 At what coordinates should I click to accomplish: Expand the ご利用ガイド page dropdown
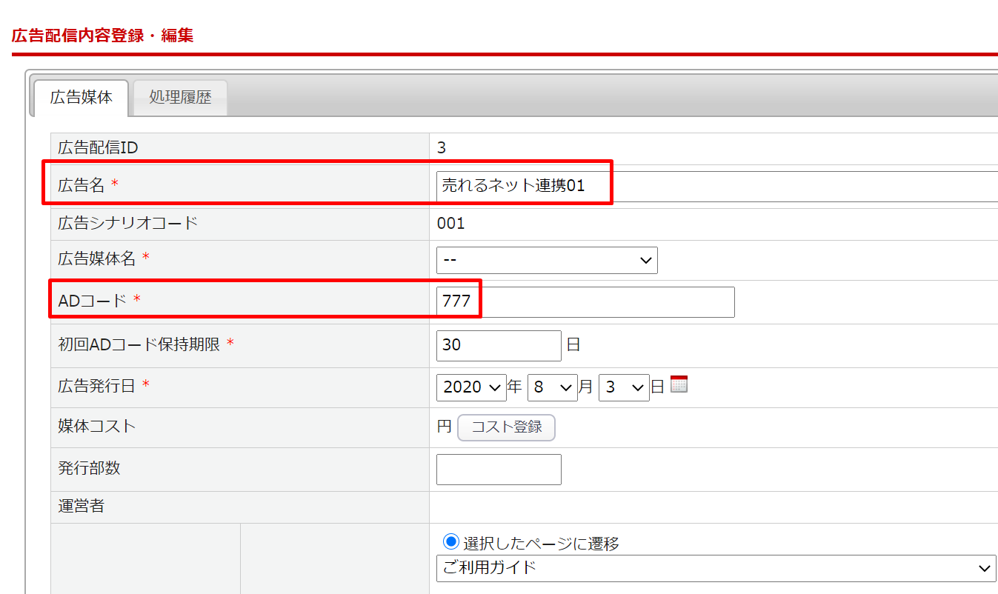[716, 568]
